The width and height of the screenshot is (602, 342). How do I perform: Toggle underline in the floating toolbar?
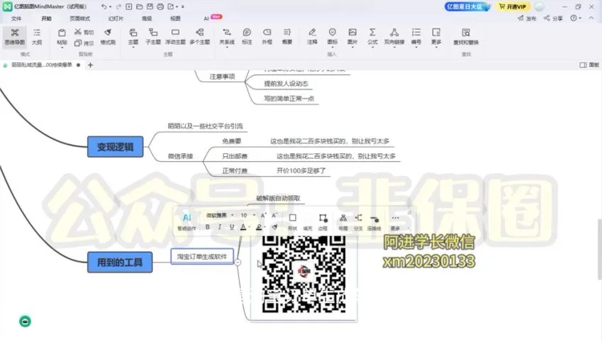point(232,227)
